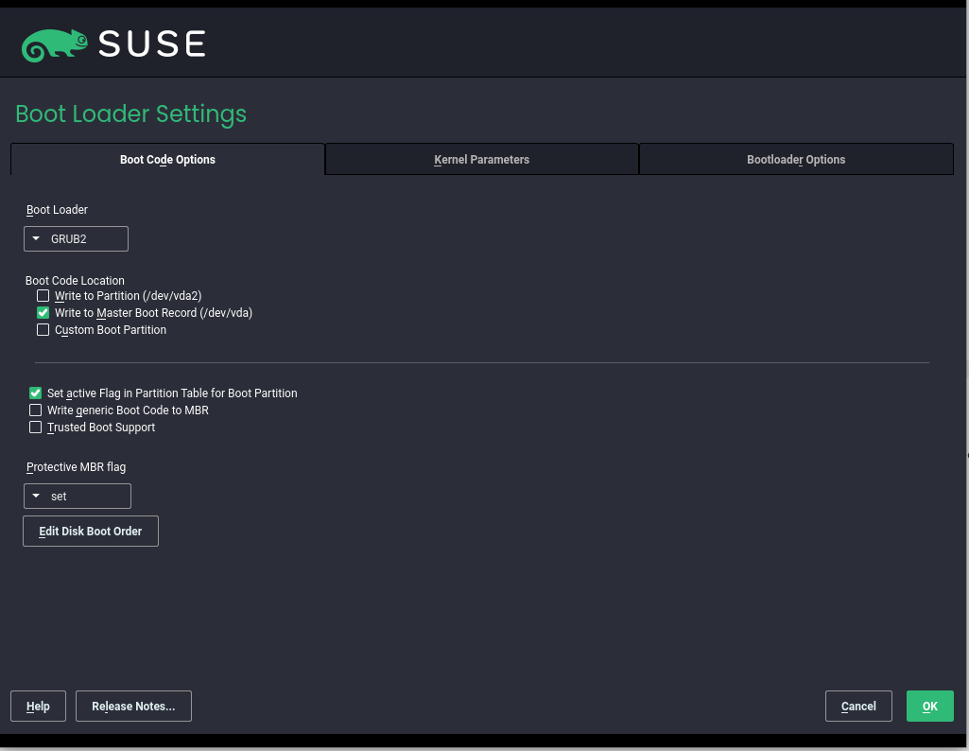Disable Set active Flag in Partition Table

click(35, 393)
